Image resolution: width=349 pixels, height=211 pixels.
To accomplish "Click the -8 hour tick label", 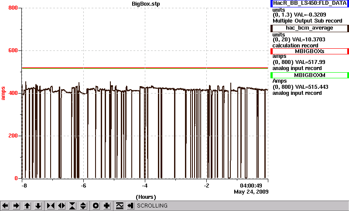I will pyautogui.click(x=24, y=185).
